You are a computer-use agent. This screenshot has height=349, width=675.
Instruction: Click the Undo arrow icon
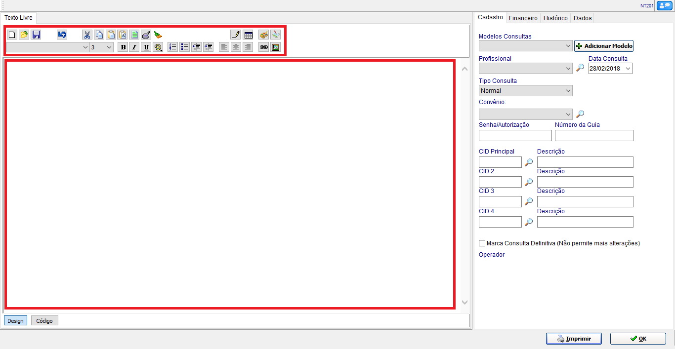(62, 35)
